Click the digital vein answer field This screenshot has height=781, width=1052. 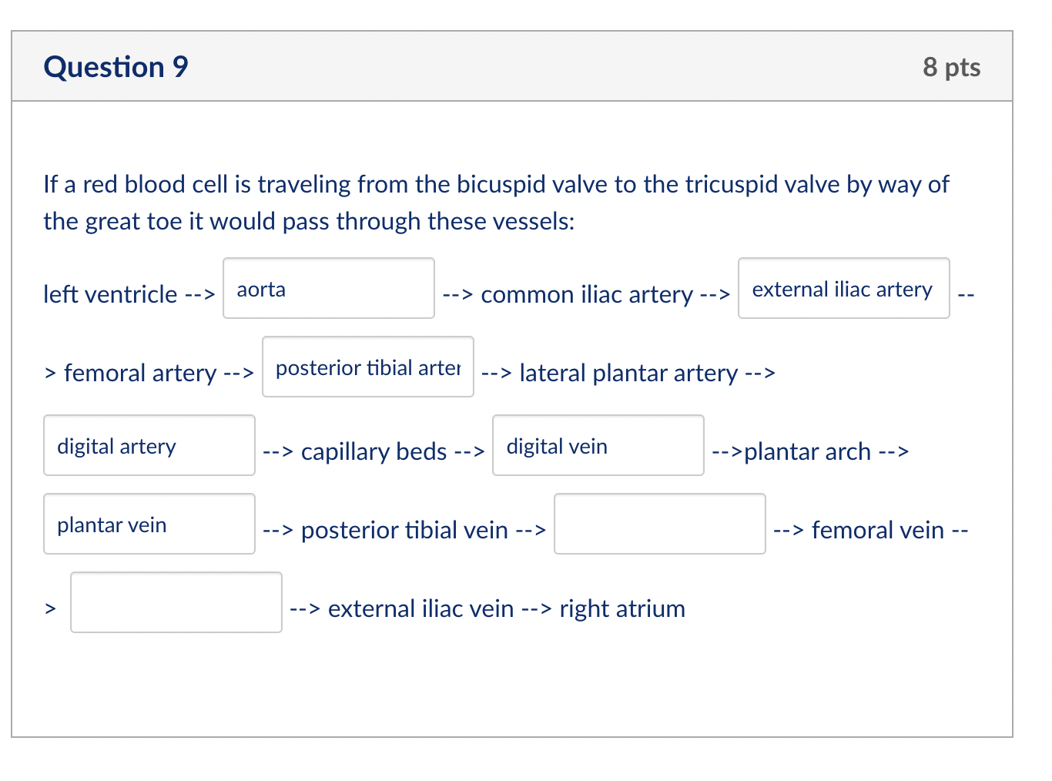click(598, 445)
